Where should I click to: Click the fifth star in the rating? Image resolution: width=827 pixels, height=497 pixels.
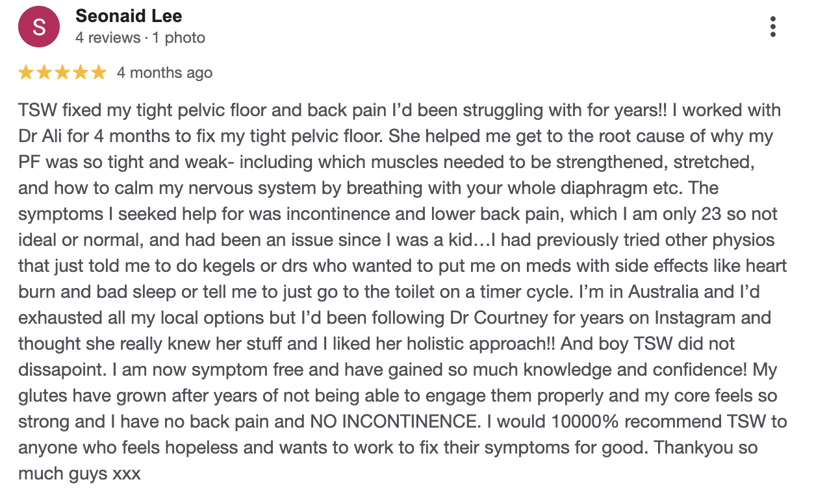coord(99,73)
